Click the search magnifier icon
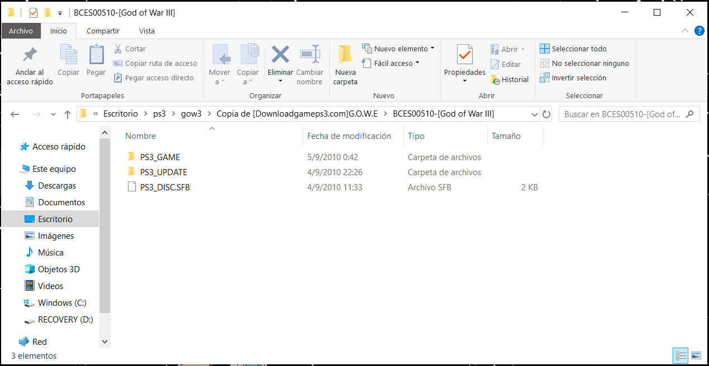 click(691, 114)
